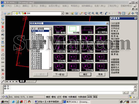This screenshot has width=139, height=104.
Task: Click the 取消 cancel button
Action: [101, 74]
